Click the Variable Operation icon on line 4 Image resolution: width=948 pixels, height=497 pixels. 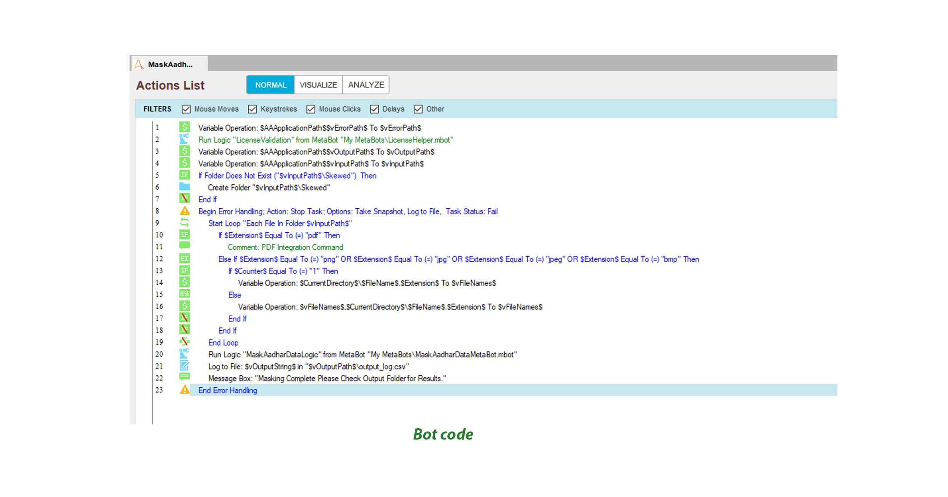click(x=185, y=163)
